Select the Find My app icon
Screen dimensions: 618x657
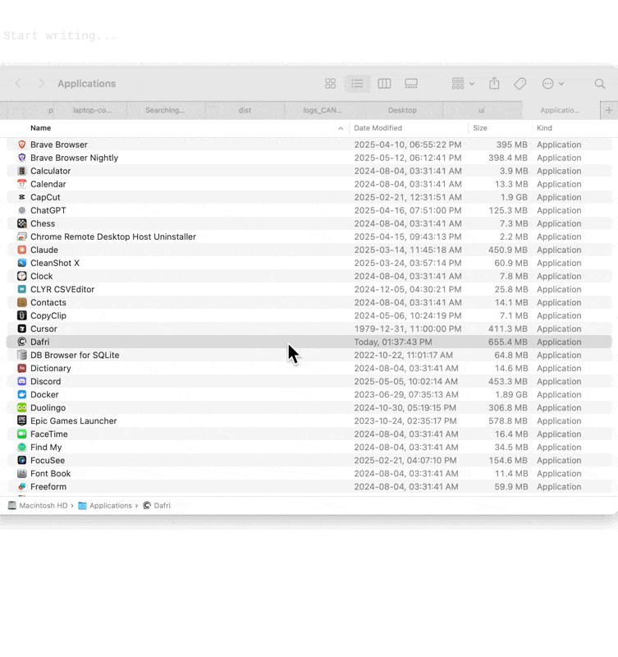(22, 447)
